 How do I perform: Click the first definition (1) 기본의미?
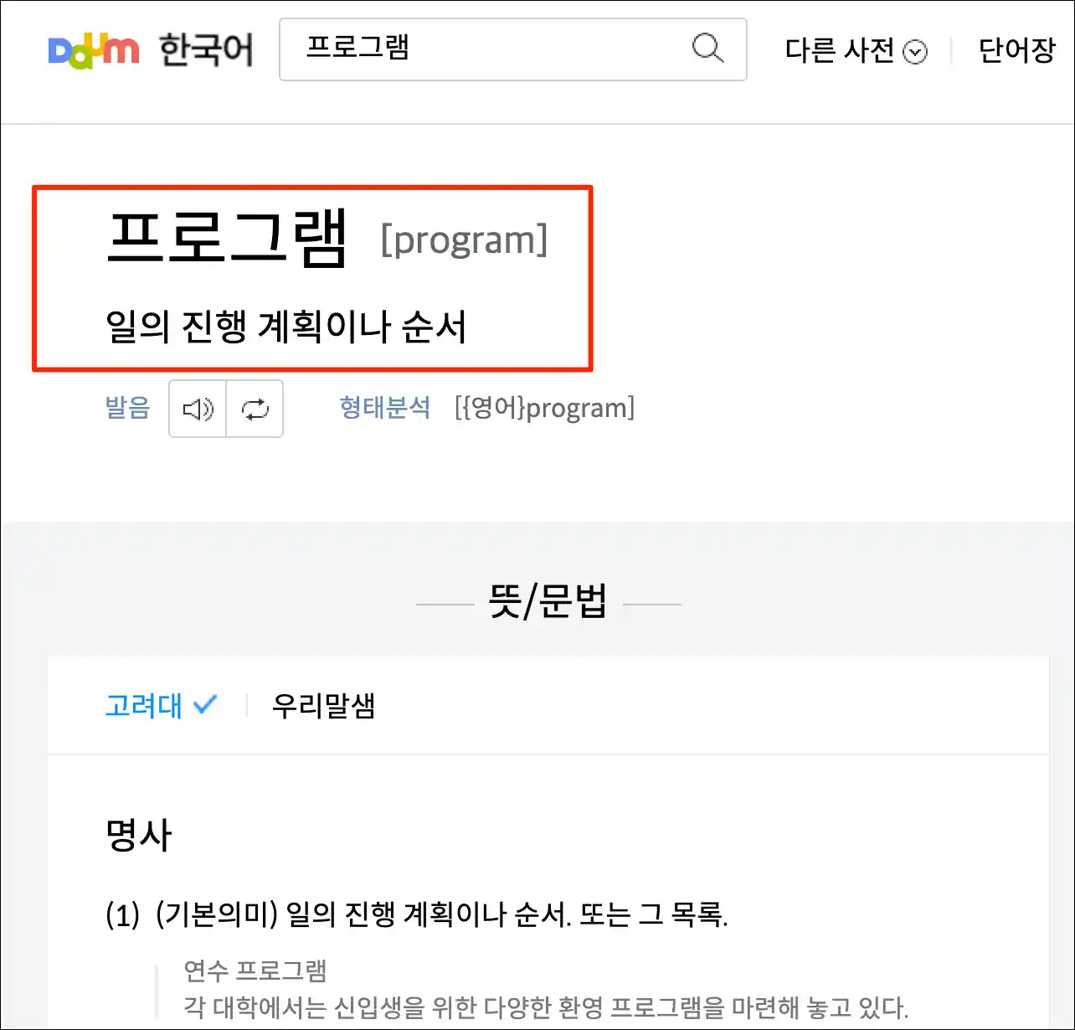(417, 914)
